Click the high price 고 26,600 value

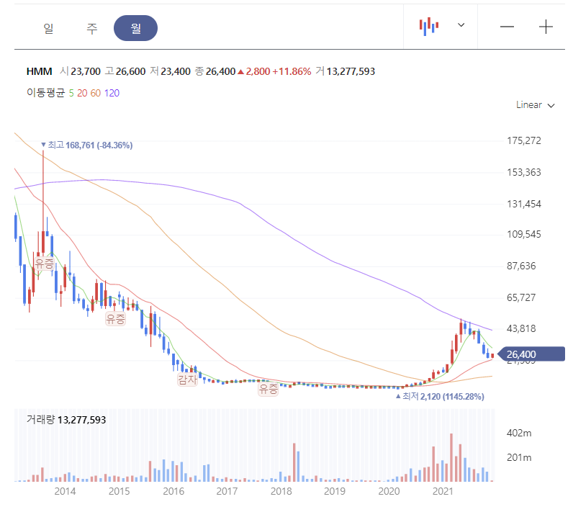click(125, 71)
